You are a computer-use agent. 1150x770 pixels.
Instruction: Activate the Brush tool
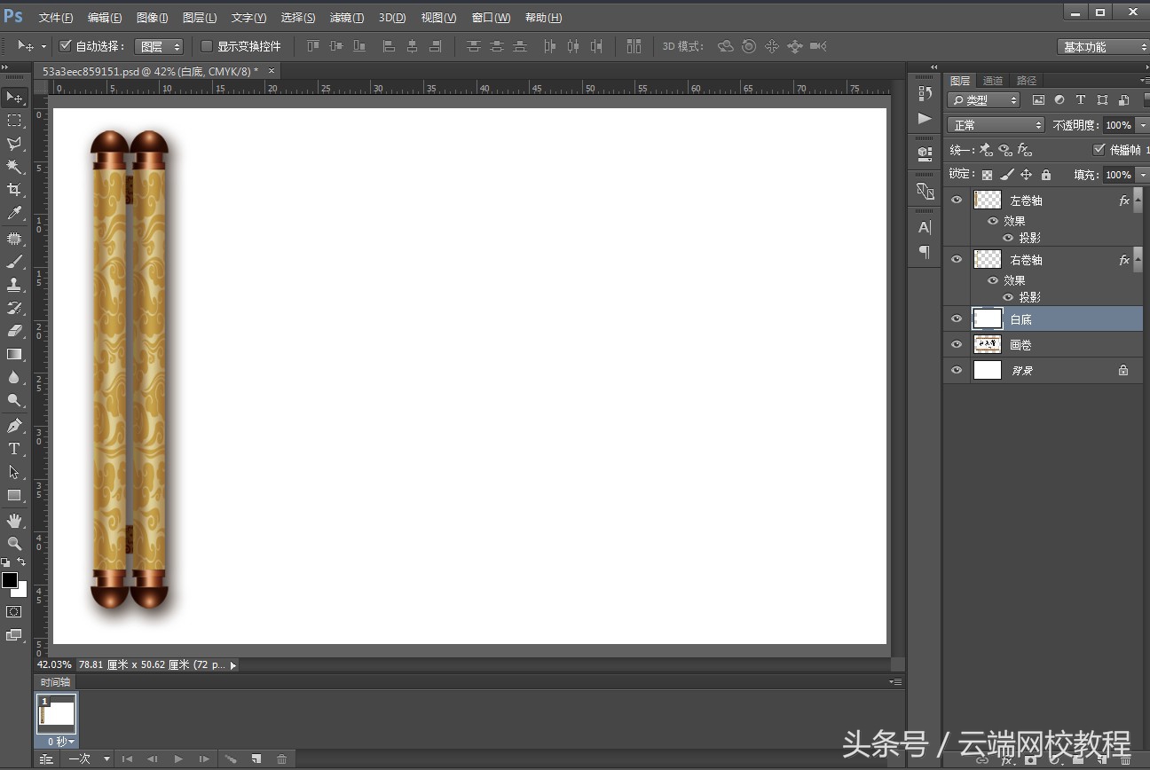pos(14,260)
